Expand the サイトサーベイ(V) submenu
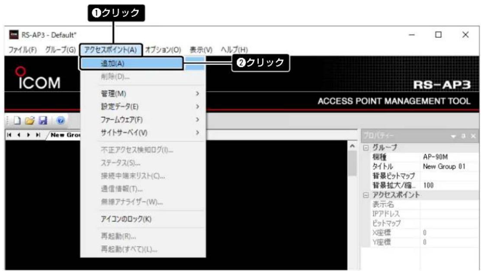 coord(143,132)
